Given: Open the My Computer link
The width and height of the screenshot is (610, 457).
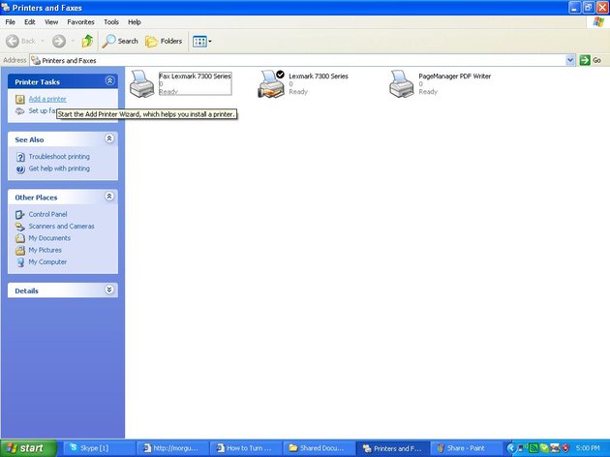Looking at the screenshot, I should [x=47, y=262].
